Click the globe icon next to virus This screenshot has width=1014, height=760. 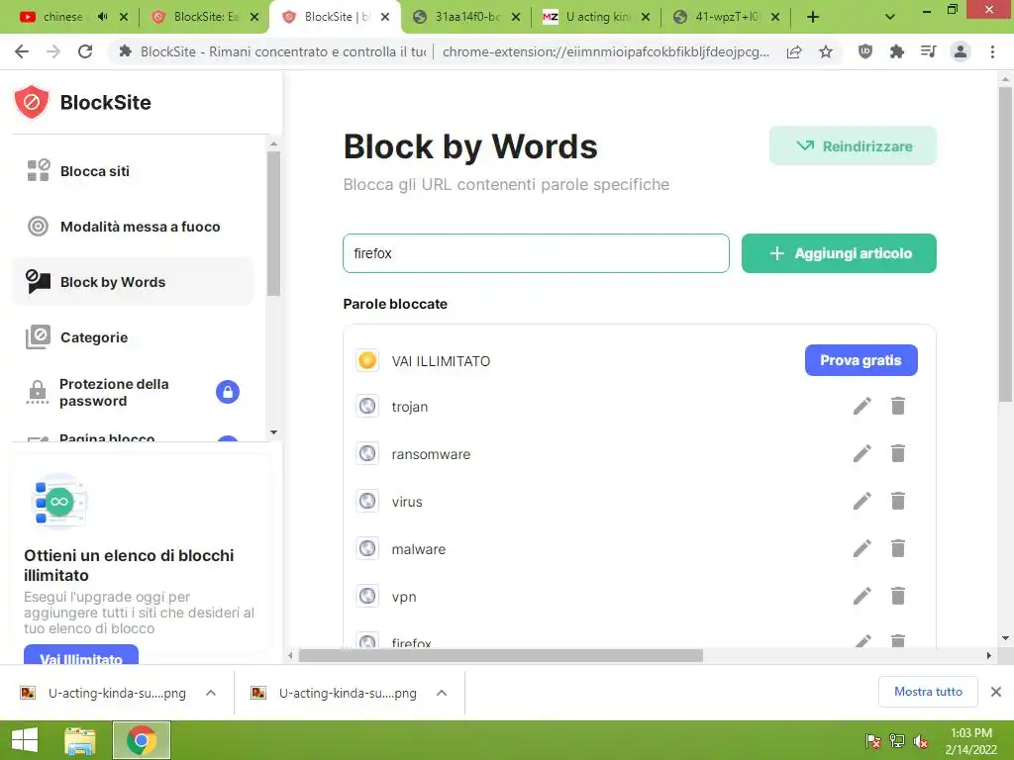pyautogui.click(x=367, y=501)
